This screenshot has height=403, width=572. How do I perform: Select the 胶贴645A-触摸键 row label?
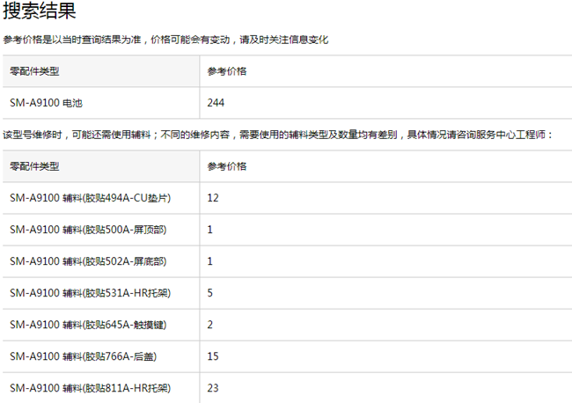88,325
